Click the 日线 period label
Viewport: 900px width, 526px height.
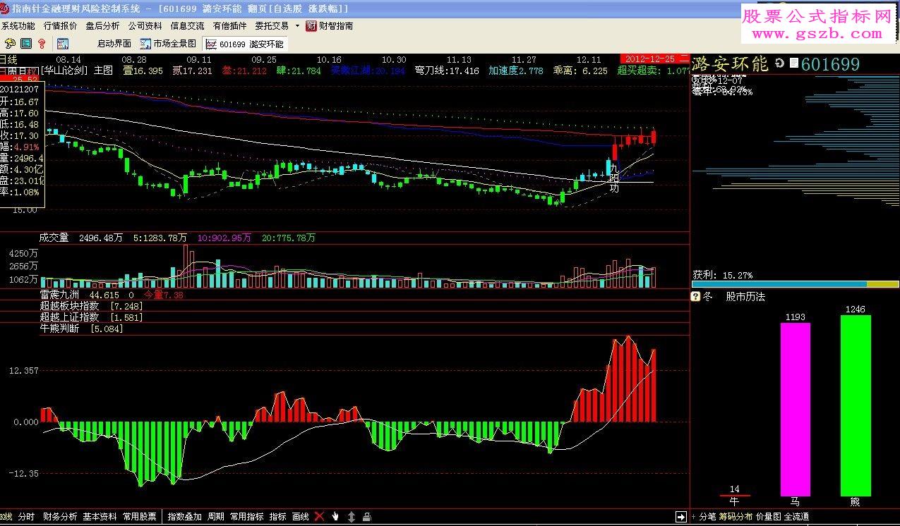point(8,59)
